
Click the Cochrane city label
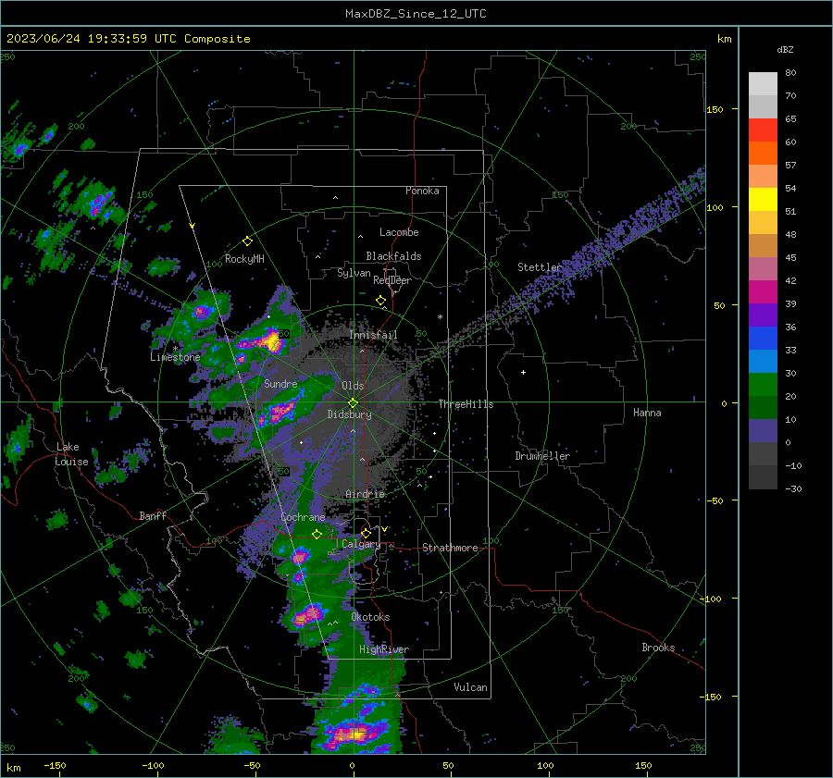(x=303, y=517)
